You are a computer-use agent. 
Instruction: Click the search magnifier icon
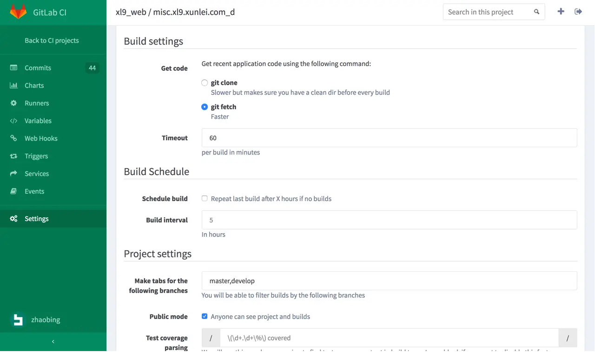[536, 12]
